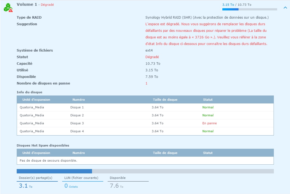Click the red En panne status
The image size is (290, 194).
[209, 123]
